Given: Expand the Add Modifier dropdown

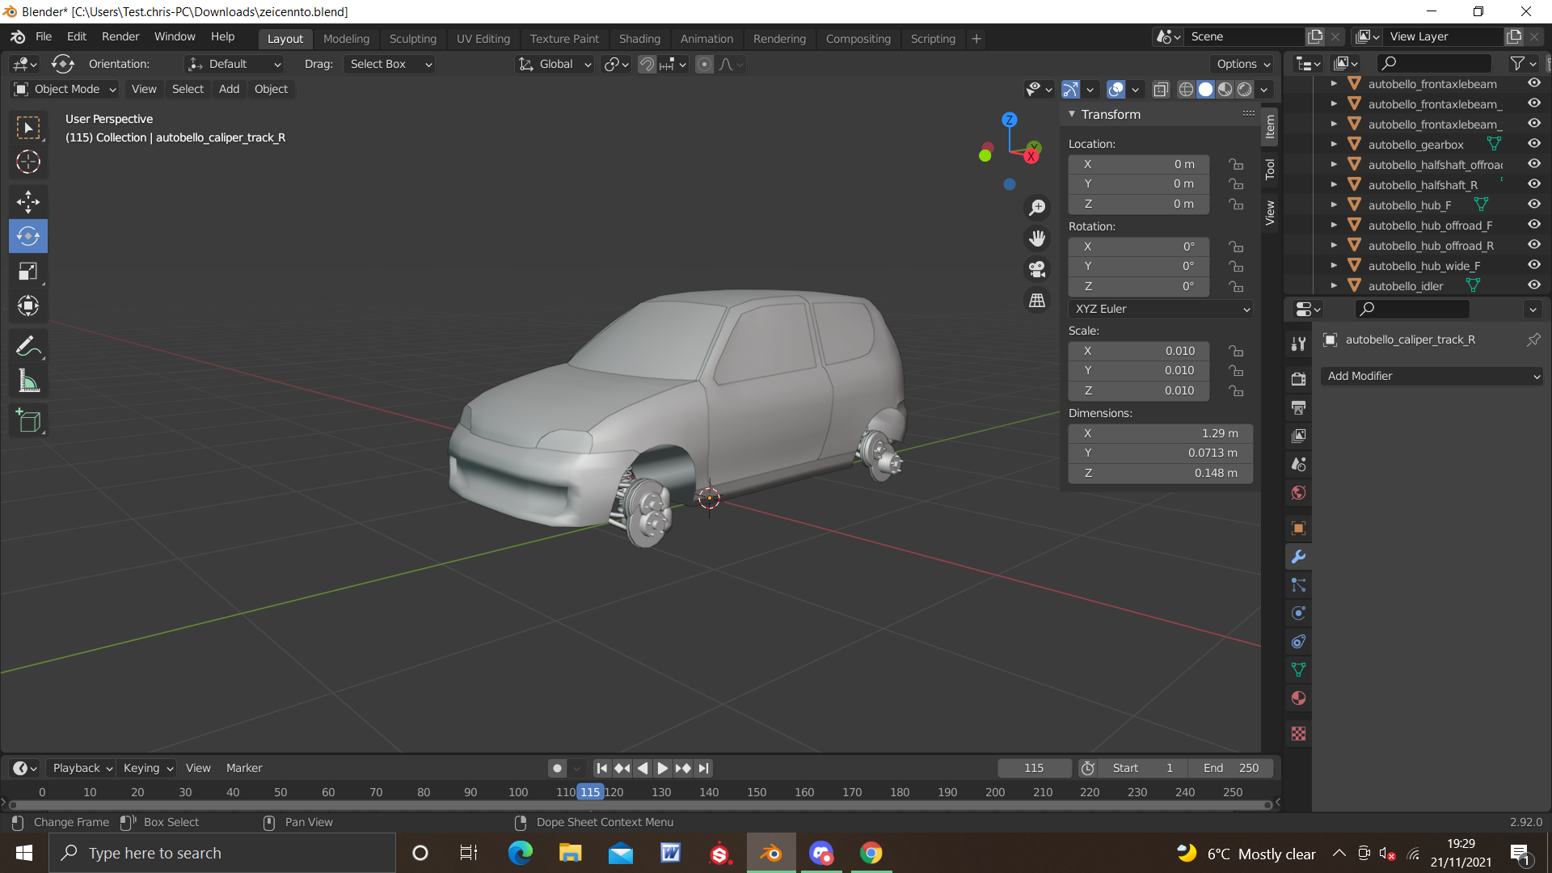Looking at the screenshot, I should coord(1432,376).
